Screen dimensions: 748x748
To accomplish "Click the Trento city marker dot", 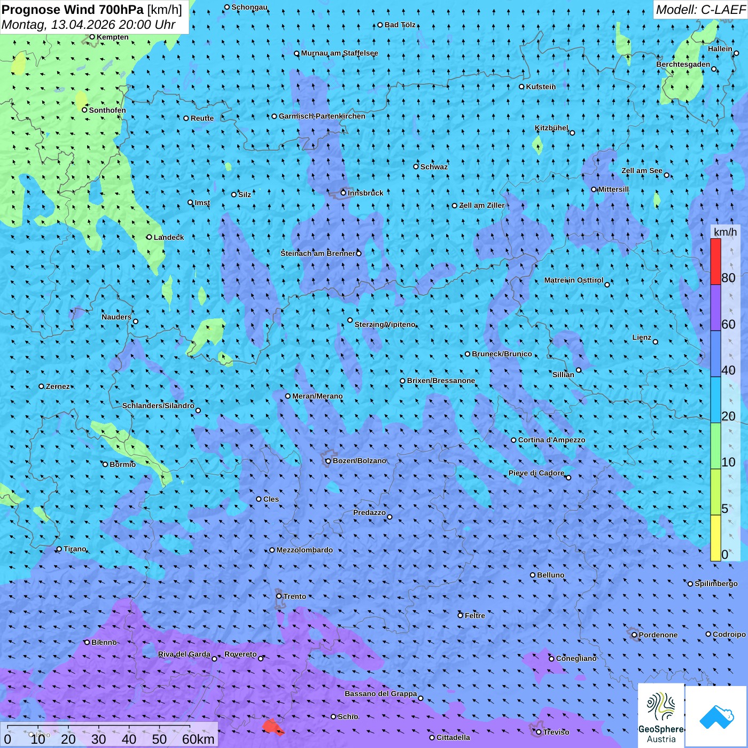I will pos(279,596).
